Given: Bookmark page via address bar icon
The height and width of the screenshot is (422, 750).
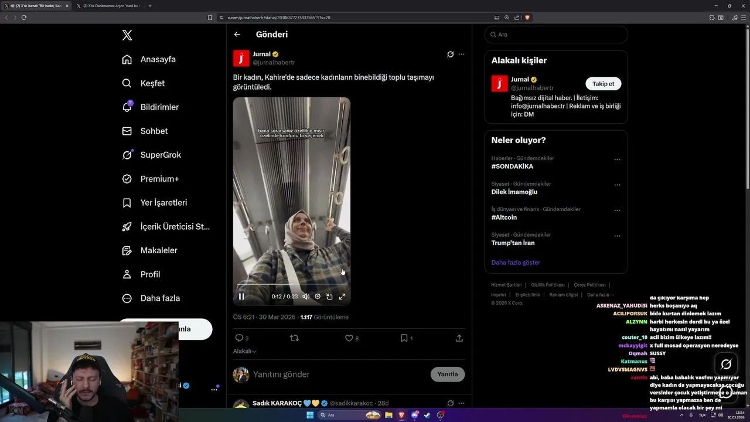Looking at the screenshot, I should click(x=210, y=18).
